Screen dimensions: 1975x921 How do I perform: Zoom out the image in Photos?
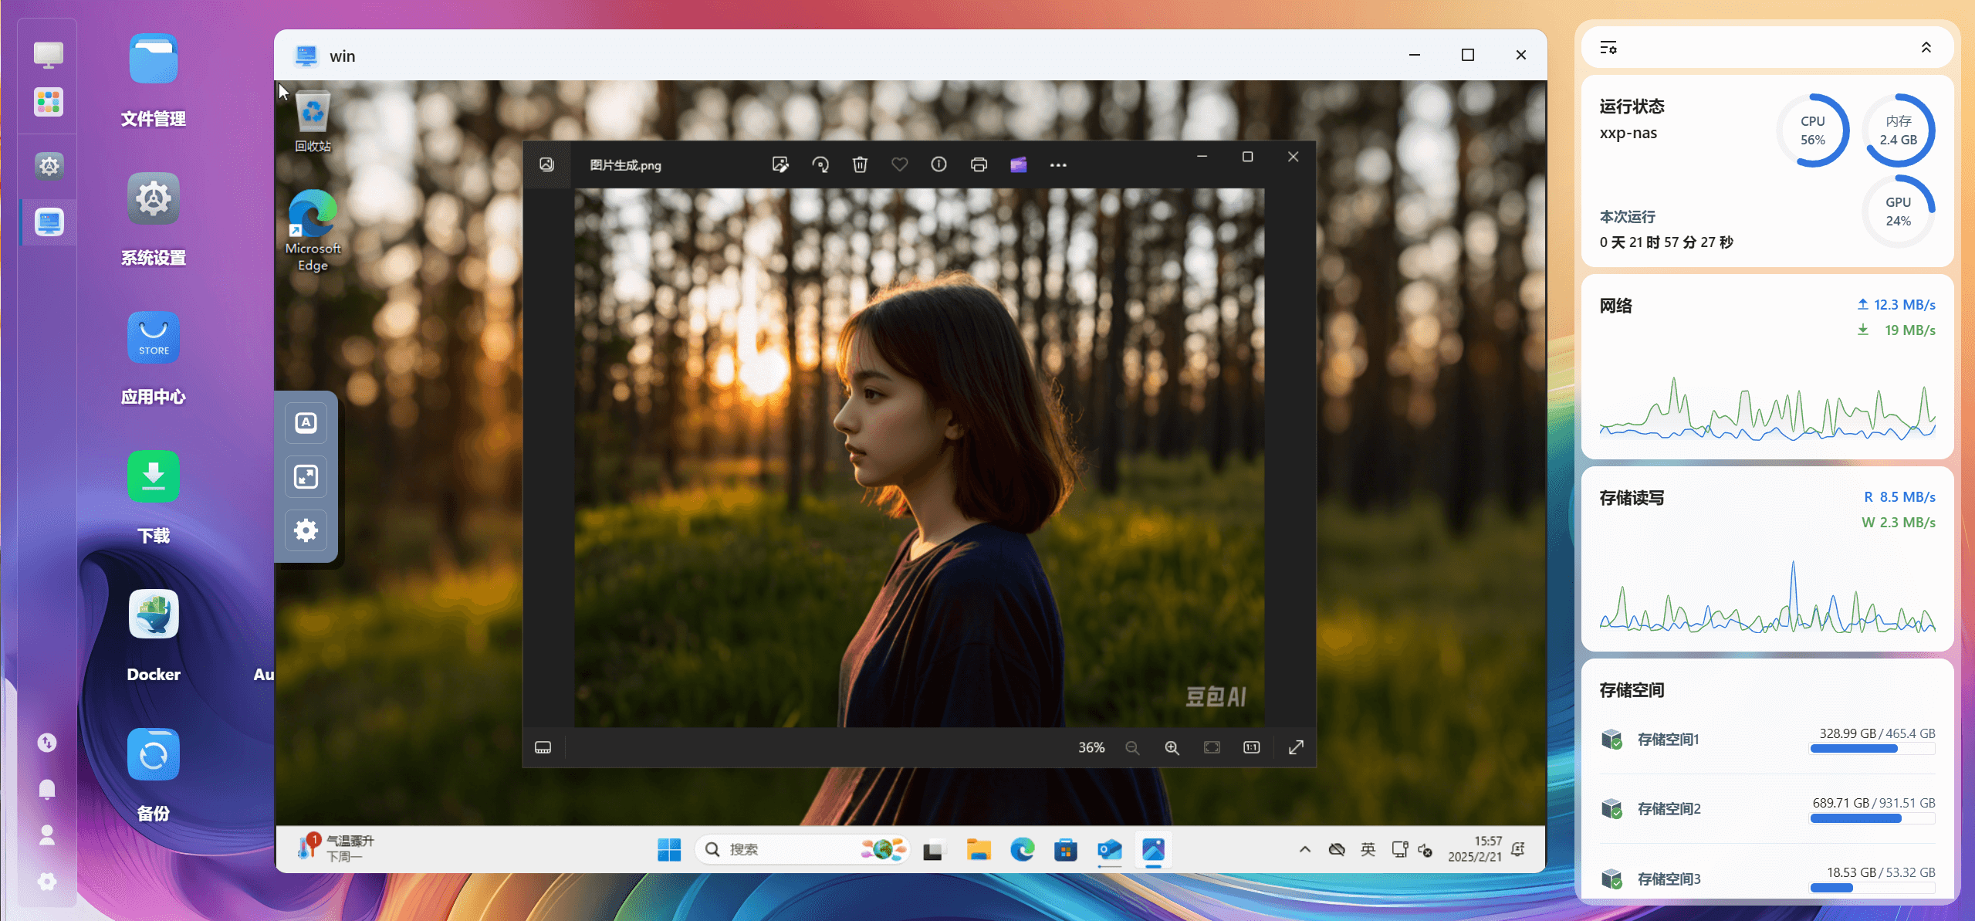pos(1132,747)
